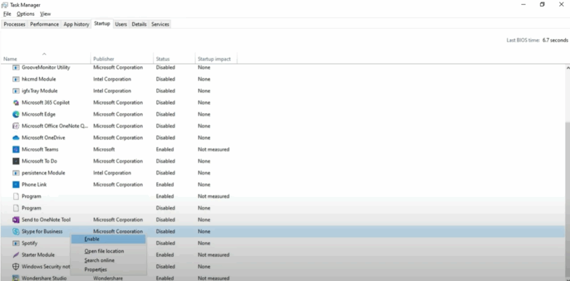Image resolution: width=570 pixels, height=281 pixels.
Task: Click the Last BIOS time value
Action: pos(555,41)
